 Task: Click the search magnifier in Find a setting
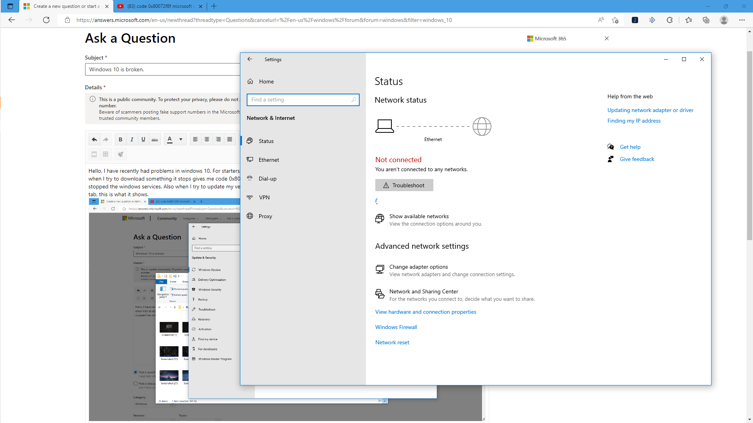[354, 99]
